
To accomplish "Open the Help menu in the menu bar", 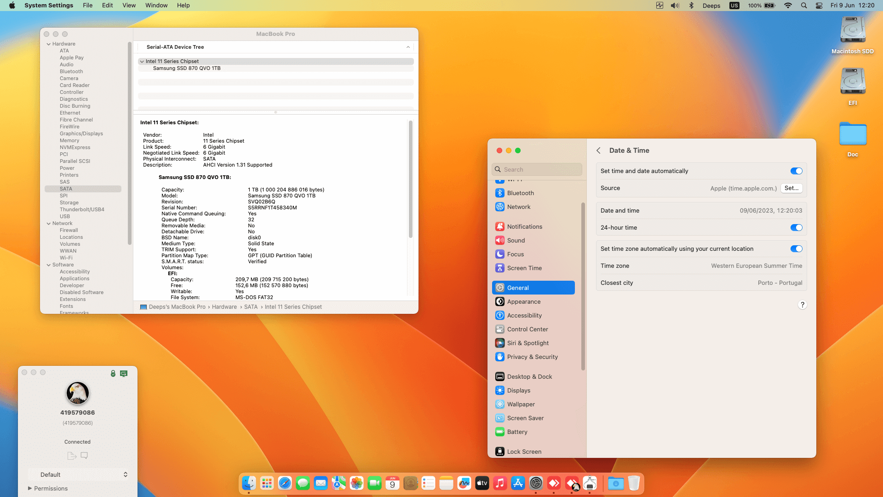I will click(183, 5).
